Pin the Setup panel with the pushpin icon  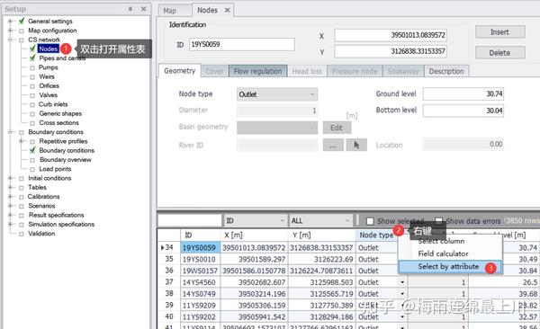click(130, 9)
